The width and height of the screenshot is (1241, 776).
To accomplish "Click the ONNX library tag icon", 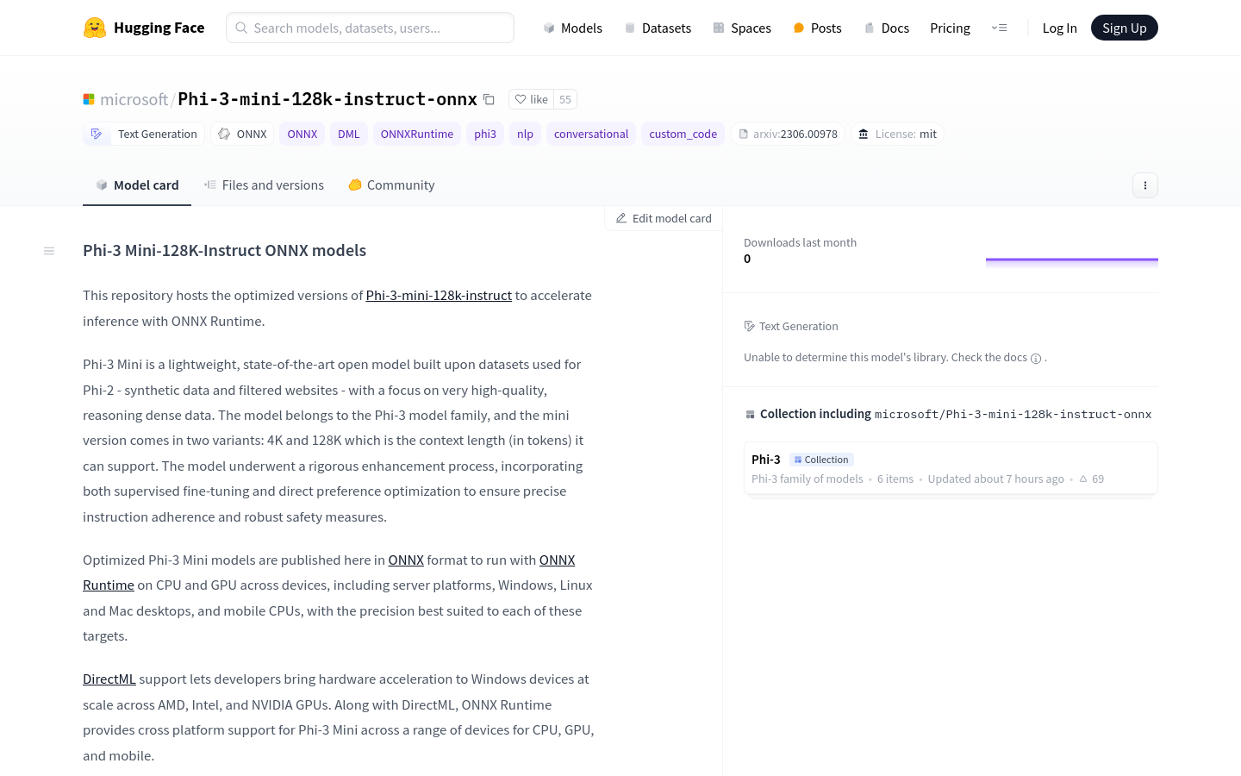I will click(x=224, y=134).
